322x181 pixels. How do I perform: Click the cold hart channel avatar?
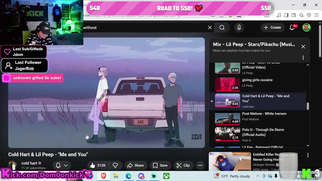[x=13, y=165]
